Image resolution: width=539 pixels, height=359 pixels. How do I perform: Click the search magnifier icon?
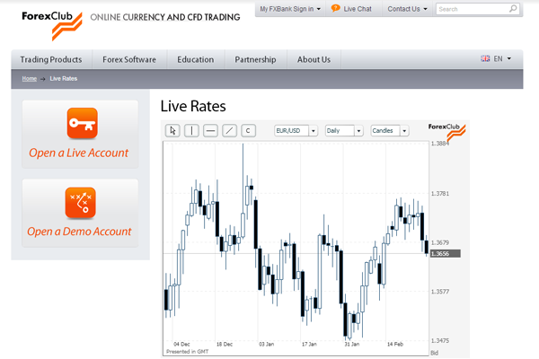click(x=513, y=9)
